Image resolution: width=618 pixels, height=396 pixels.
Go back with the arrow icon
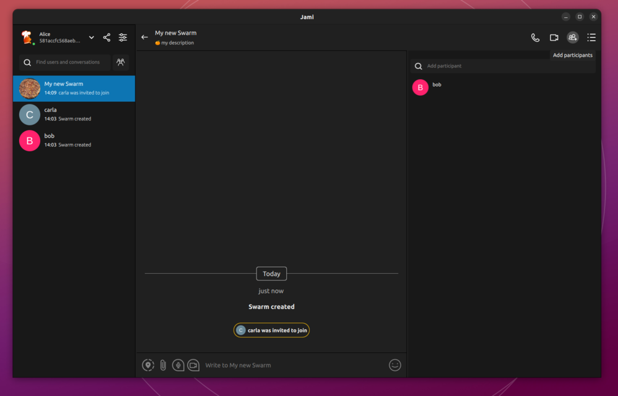[x=145, y=38]
